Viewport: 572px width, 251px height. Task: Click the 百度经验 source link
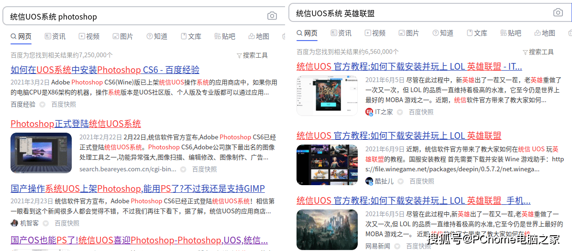tap(23, 105)
